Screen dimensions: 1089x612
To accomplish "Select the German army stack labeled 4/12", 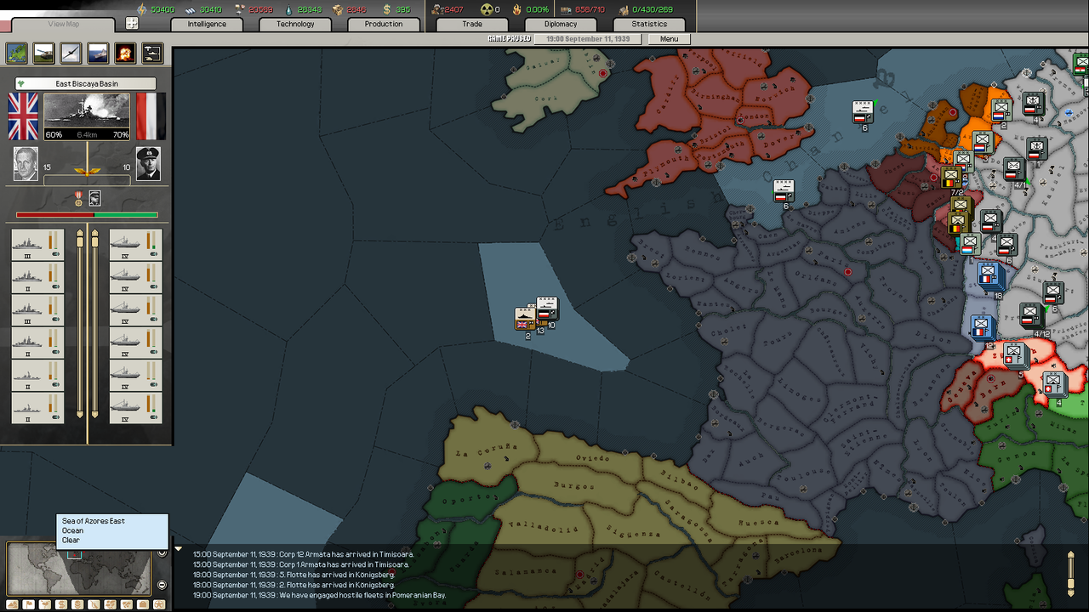I will [x=1031, y=315].
